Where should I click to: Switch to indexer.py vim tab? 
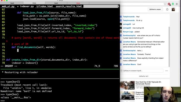(27, 6)
